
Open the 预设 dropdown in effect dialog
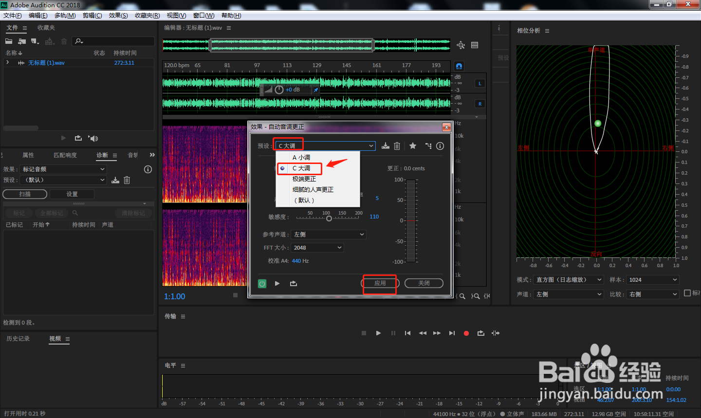pyautogui.click(x=325, y=146)
